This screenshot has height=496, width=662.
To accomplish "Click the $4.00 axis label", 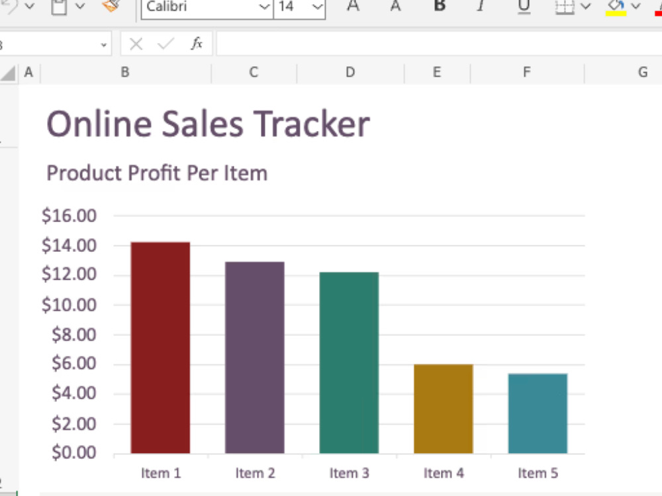I will (74, 393).
